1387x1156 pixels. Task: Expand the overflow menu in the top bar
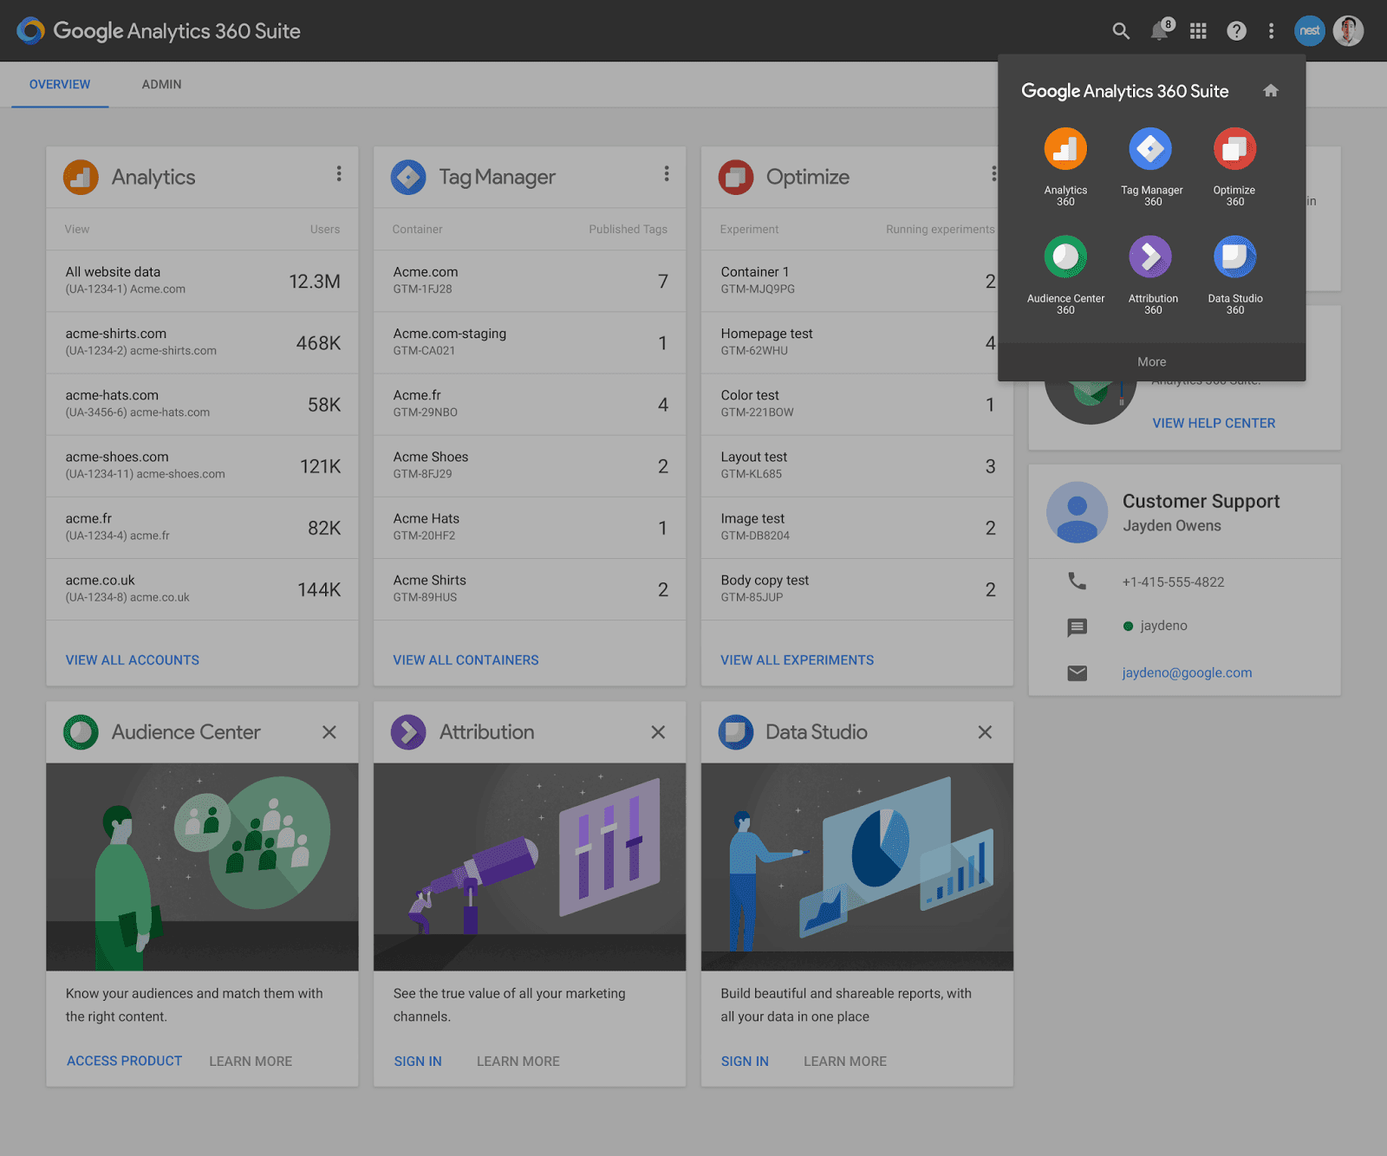[x=1271, y=30]
